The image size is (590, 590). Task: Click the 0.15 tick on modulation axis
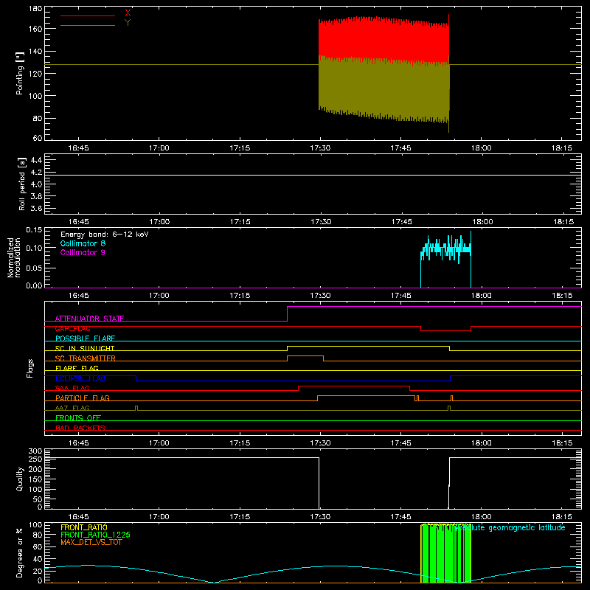click(x=35, y=230)
